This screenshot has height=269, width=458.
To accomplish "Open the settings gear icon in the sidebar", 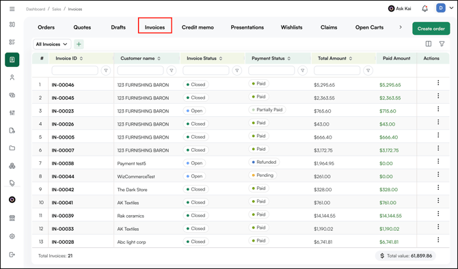I will click(12, 236).
